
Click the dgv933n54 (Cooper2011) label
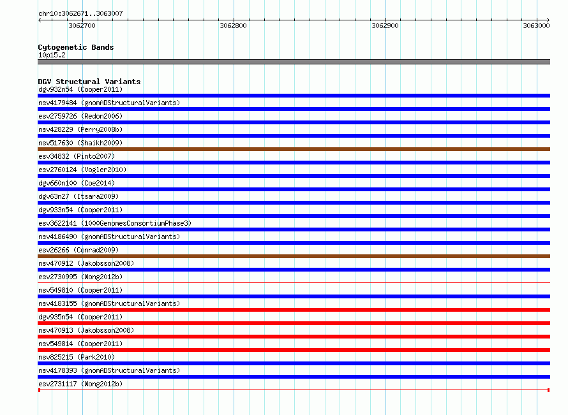[80, 210]
